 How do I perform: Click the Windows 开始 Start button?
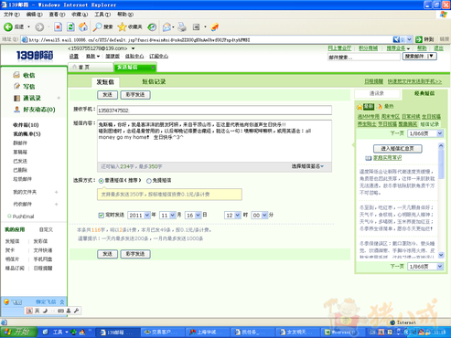click(x=18, y=333)
